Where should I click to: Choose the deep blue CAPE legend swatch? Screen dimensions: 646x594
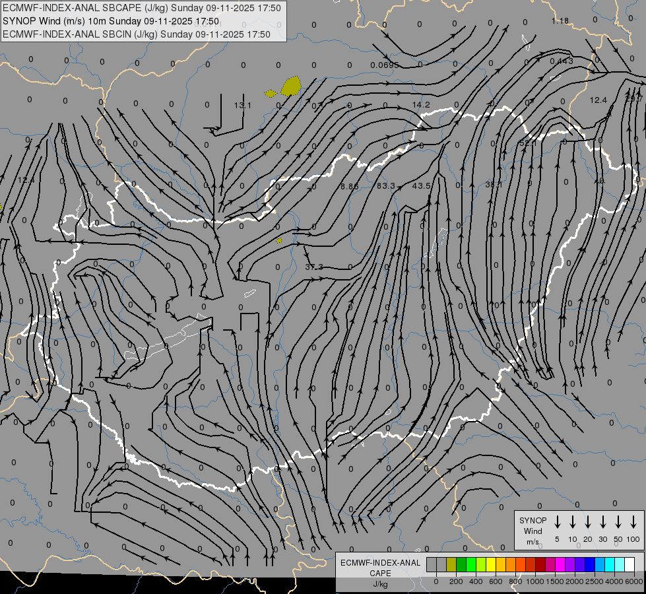(x=590, y=564)
